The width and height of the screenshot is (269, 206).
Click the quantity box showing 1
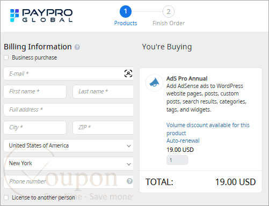(x=177, y=160)
